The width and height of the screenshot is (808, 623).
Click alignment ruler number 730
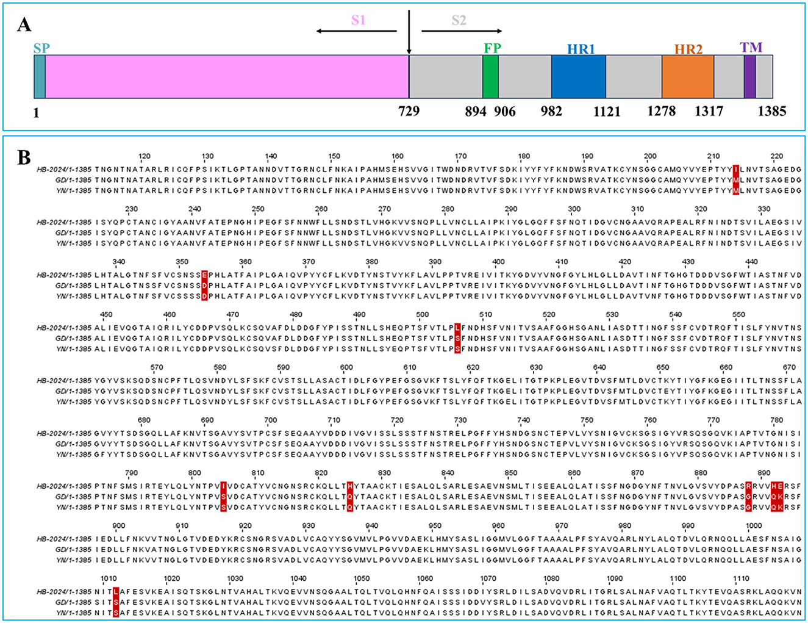pyautogui.click(x=460, y=420)
